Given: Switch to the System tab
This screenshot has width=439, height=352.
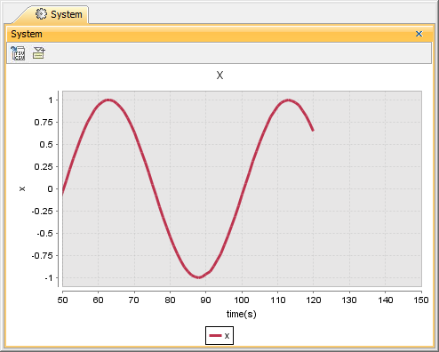Looking at the screenshot, I should point(51,14).
